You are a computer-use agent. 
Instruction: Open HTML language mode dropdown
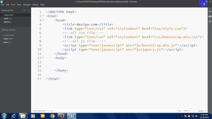(187, 111)
